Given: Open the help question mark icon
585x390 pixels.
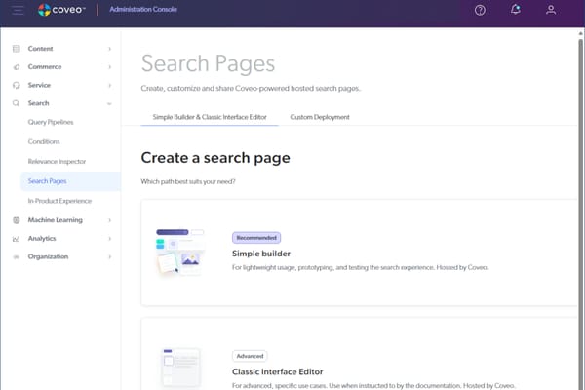Looking at the screenshot, I should [x=480, y=10].
